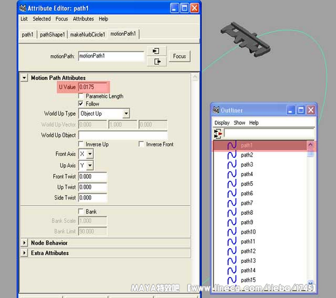Click the Outliner filter icon beside search field

[218, 133]
